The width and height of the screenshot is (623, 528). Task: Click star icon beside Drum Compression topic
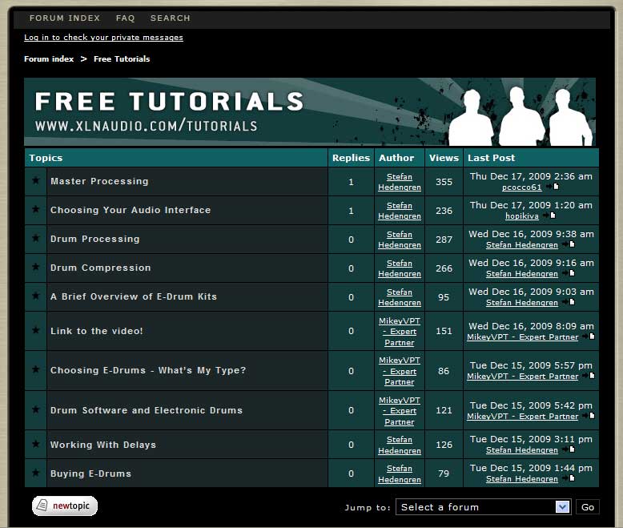pyautogui.click(x=36, y=267)
